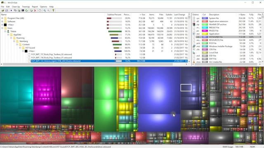This screenshot has width=264, height=148.
Task: Expand the Software folder node
Action: coord(2,21)
